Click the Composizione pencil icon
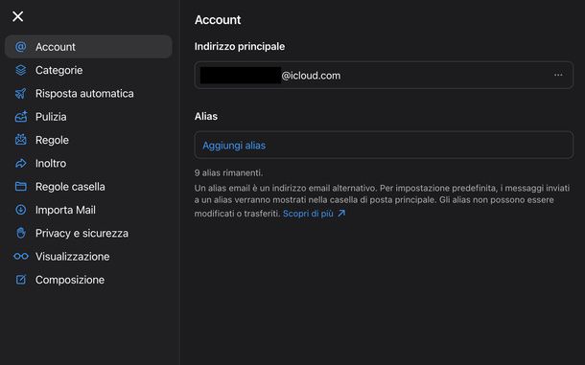Viewport: 585px width, 365px height. (x=21, y=280)
